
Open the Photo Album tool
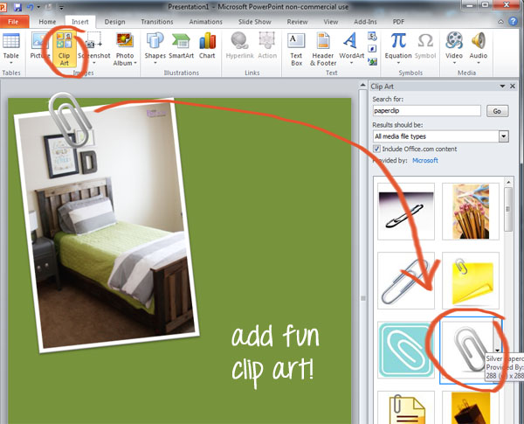[x=125, y=49]
